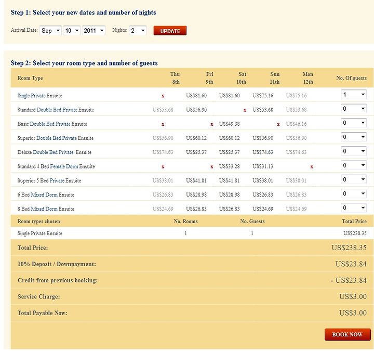
Task: Click chosen room row total US$238.35
Action: tap(355, 233)
